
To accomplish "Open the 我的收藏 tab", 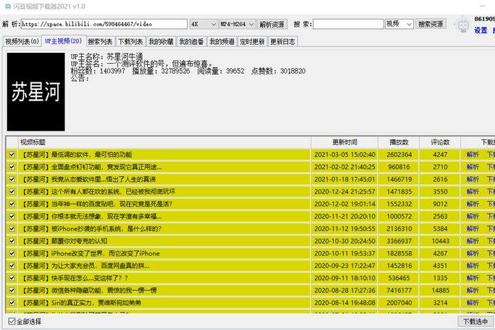I will point(161,42).
